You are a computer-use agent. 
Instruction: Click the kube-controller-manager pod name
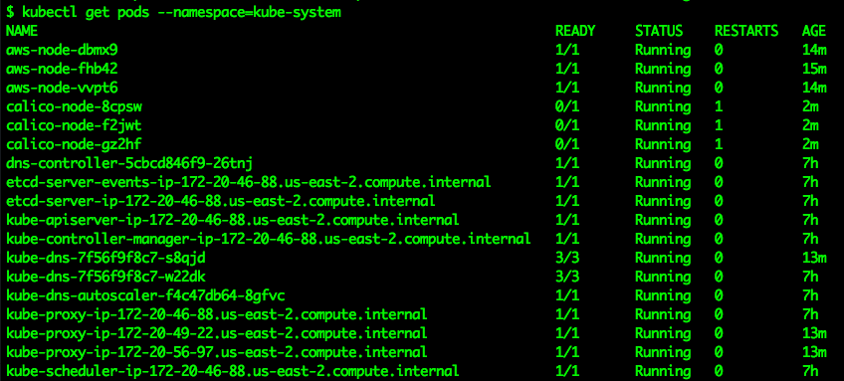(x=269, y=239)
